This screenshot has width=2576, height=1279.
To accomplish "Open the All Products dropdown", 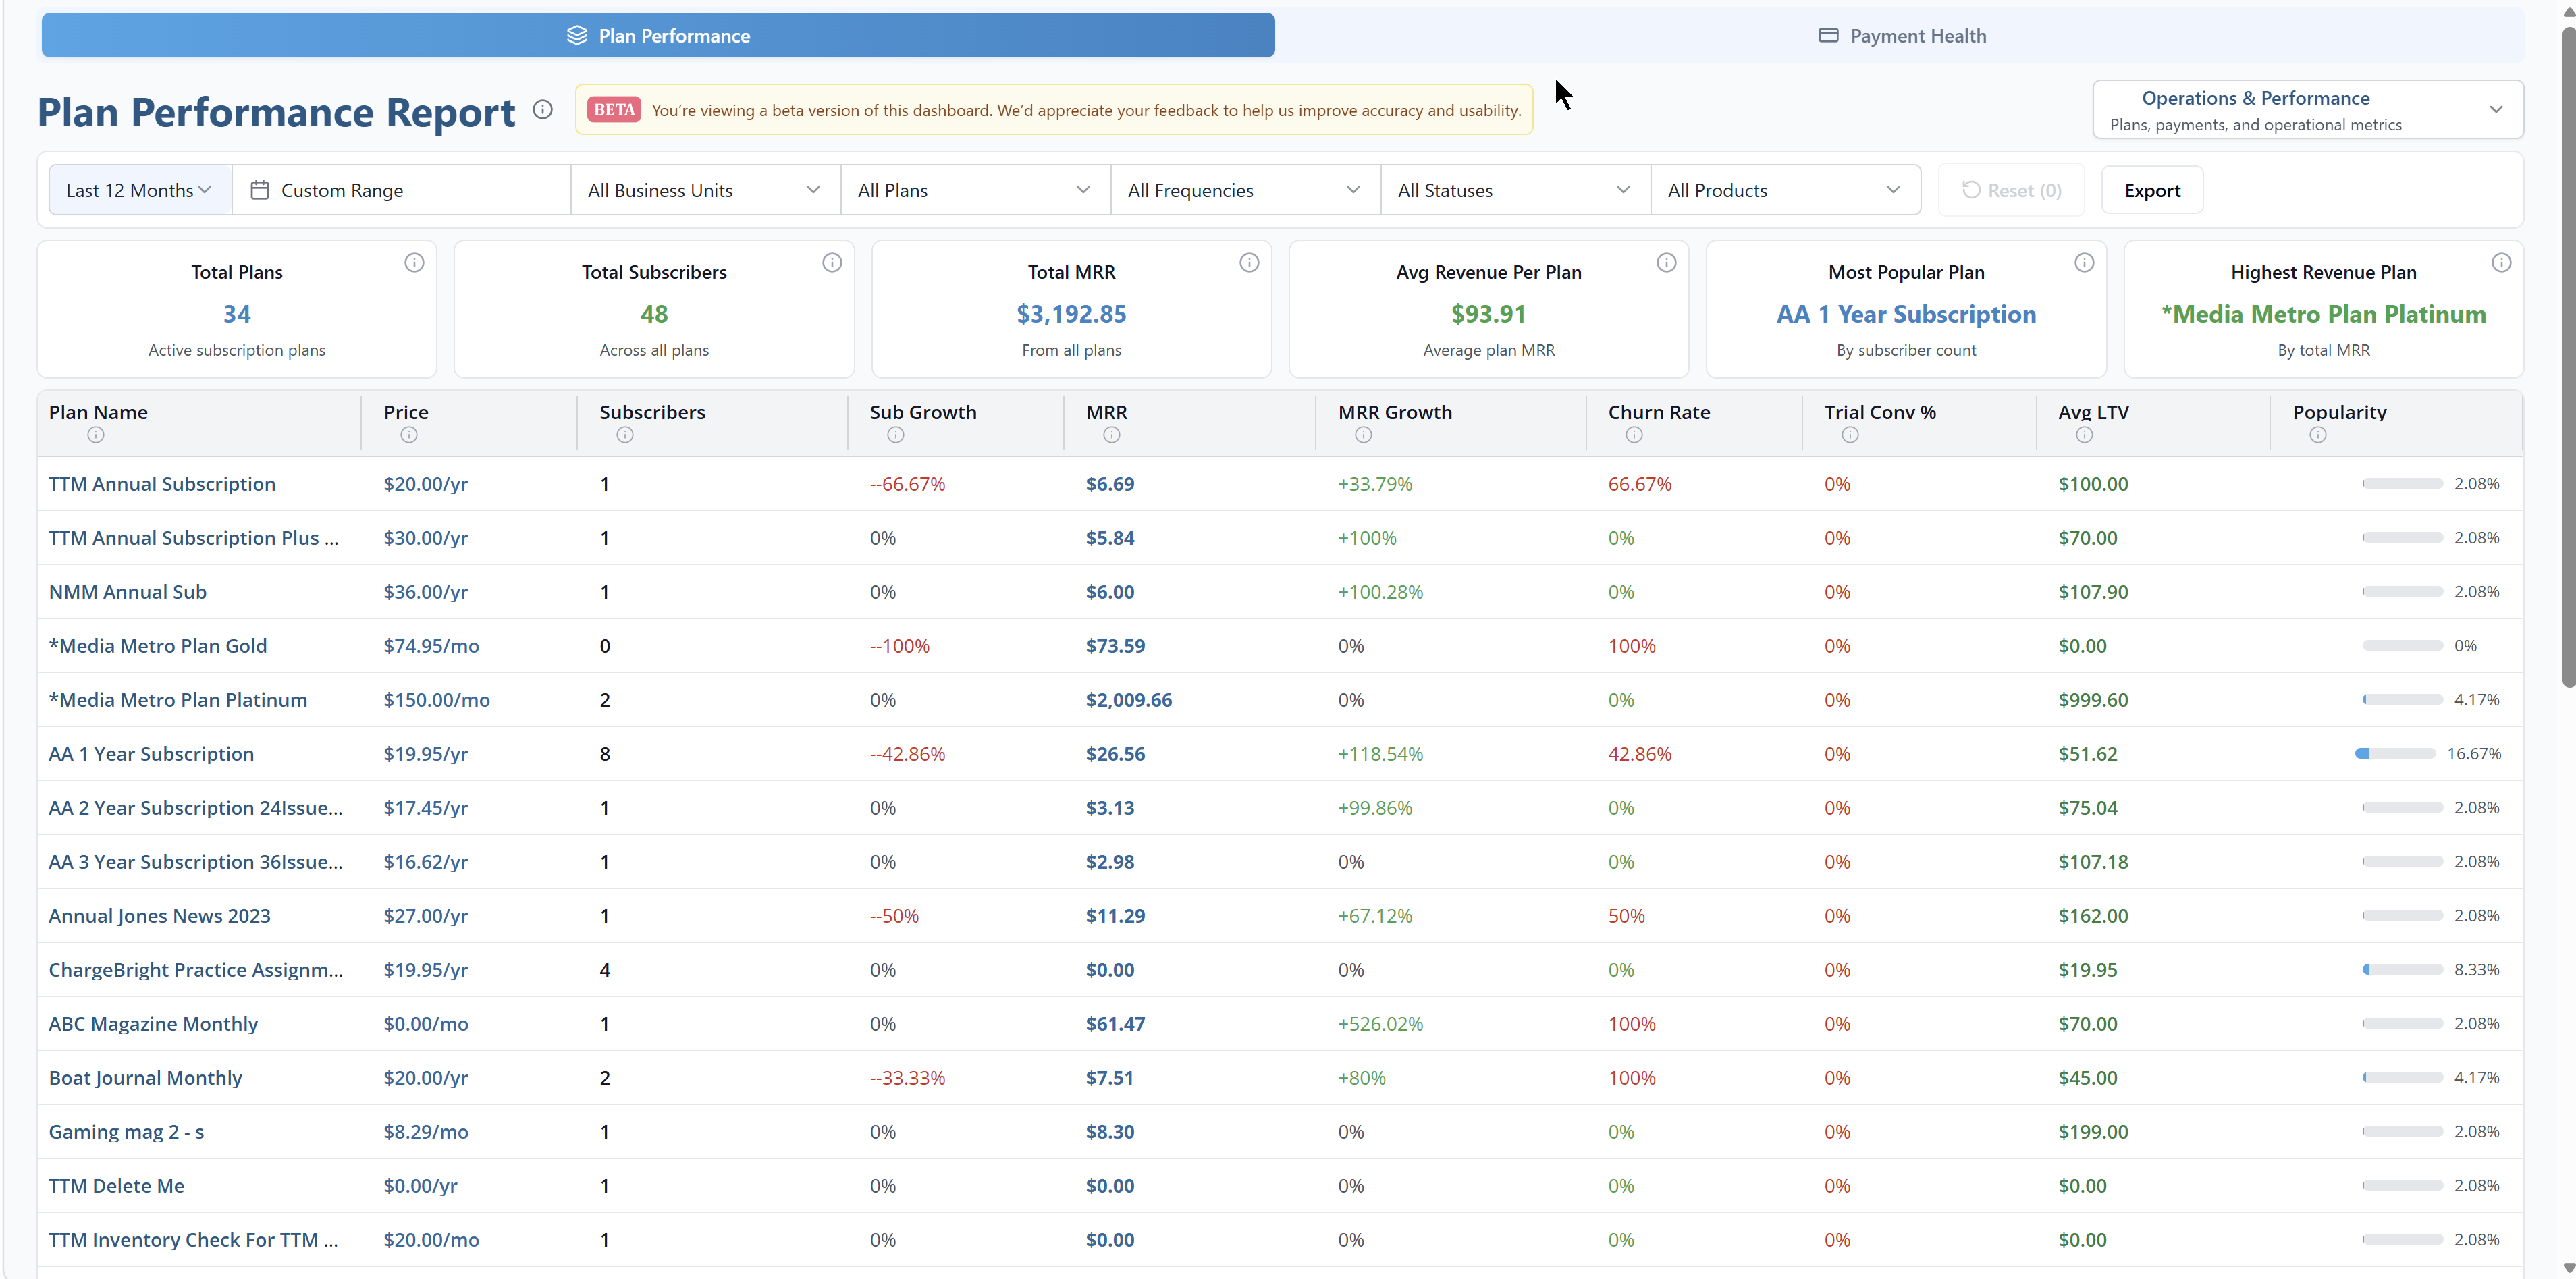I will point(1785,190).
